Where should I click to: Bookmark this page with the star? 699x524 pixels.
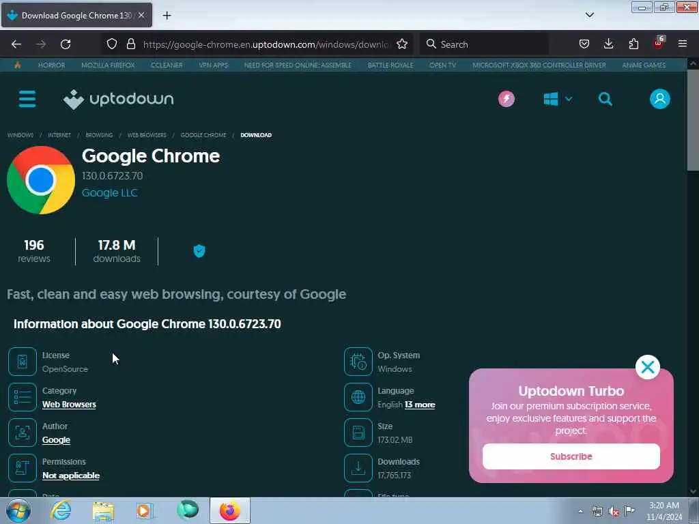coord(402,44)
